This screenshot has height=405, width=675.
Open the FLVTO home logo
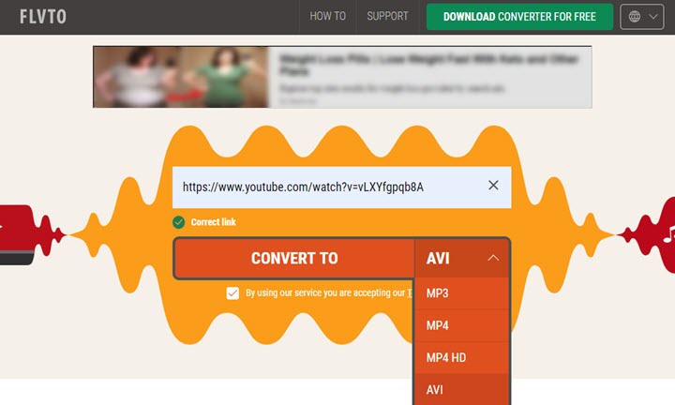(43, 17)
